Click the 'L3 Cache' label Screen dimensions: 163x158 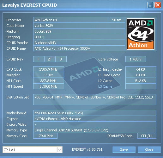click(105, 86)
